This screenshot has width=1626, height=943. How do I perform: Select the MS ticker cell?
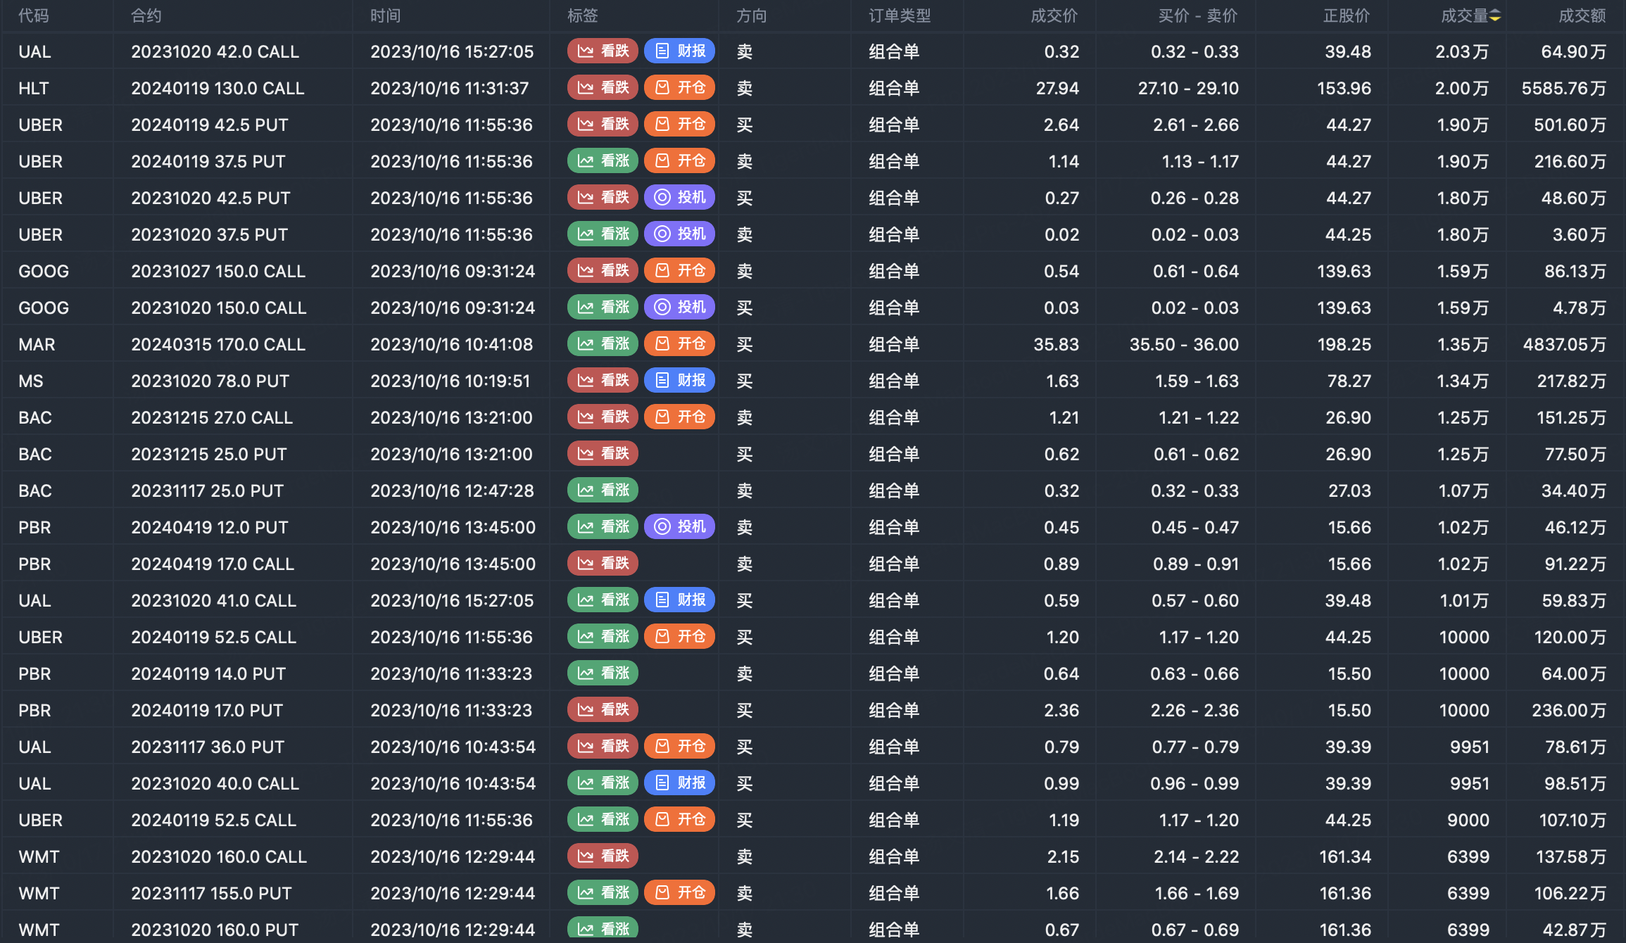click(x=31, y=381)
